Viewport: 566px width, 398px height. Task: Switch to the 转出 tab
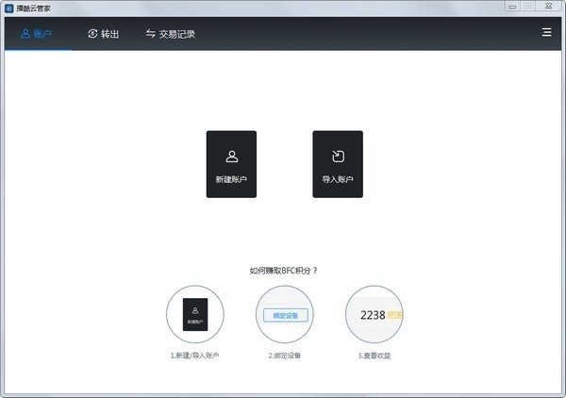pyautogui.click(x=103, y=34)
